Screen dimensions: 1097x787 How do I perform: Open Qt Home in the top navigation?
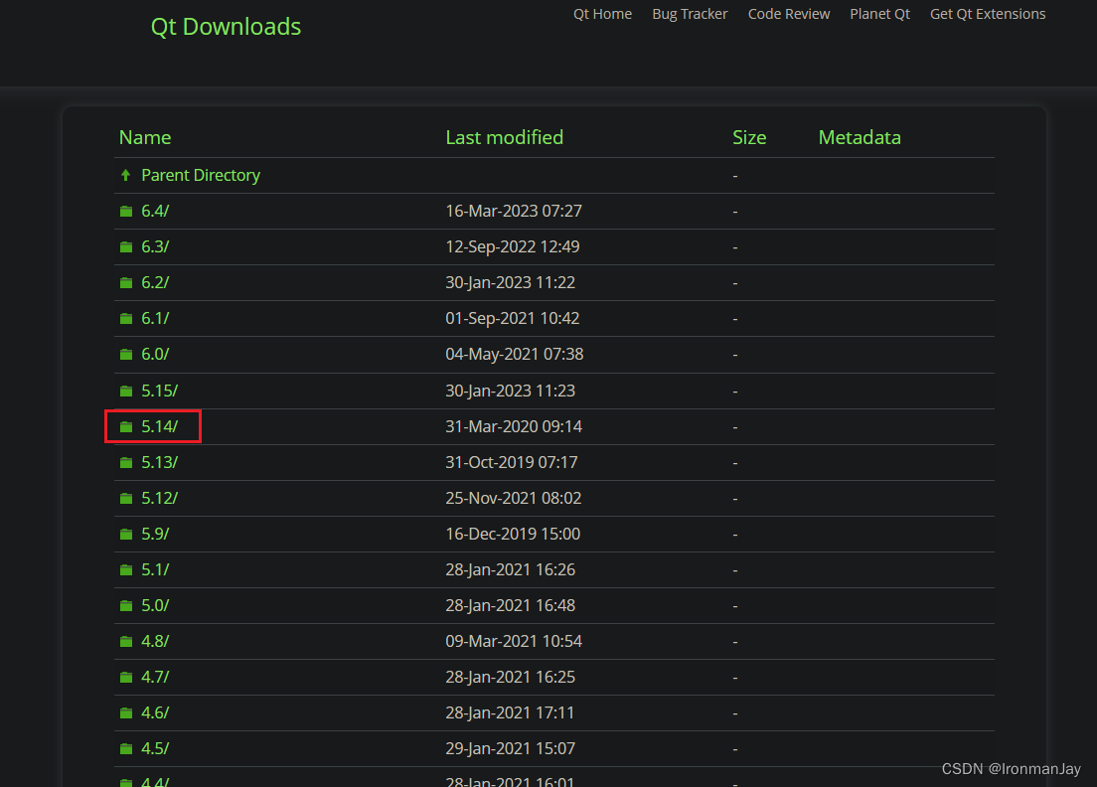coord(602,14)
